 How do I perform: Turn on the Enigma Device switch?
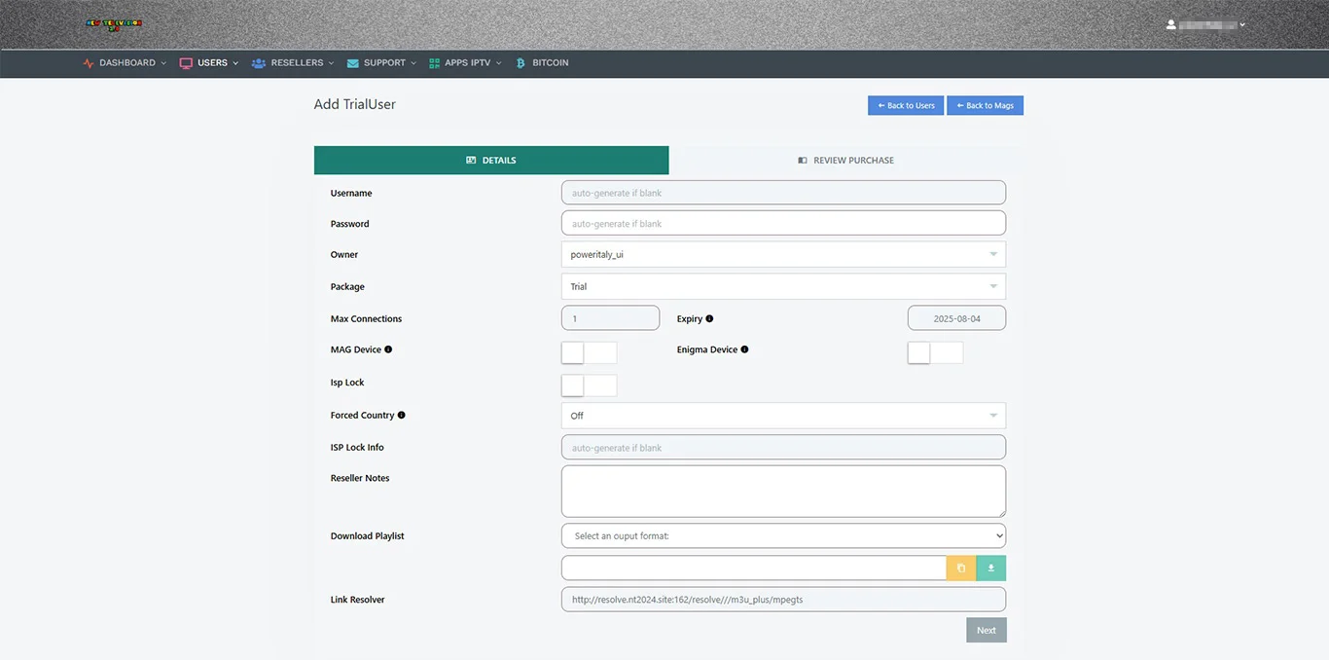click(935, 352)
